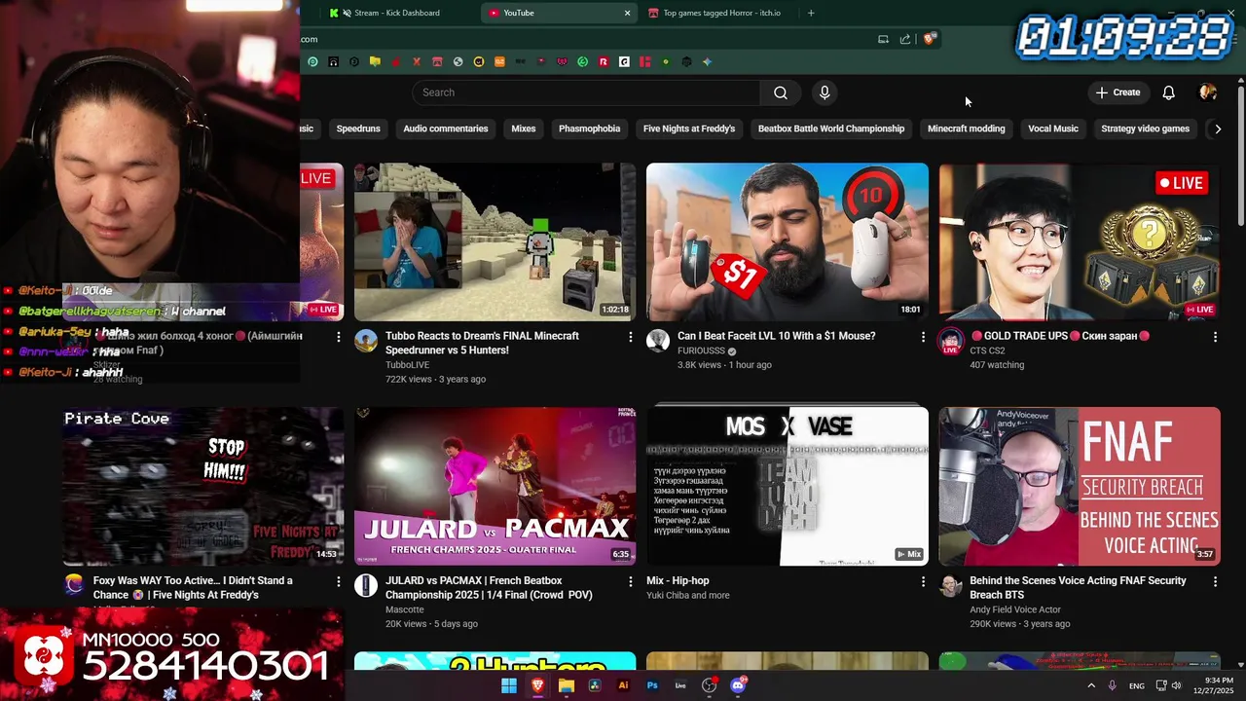This screenshot has height=701, width=1246.
Task: Click the Andy Field Voice Actor channel avatar
Action: coord(950,585)
